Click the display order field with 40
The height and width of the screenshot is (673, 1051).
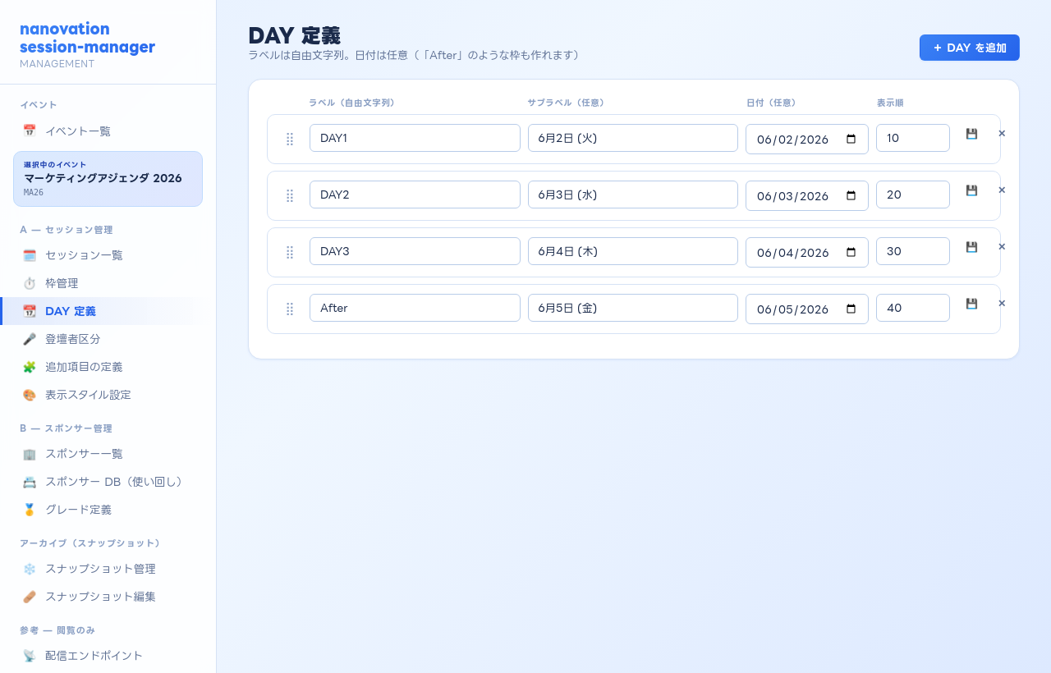(913, 308)
